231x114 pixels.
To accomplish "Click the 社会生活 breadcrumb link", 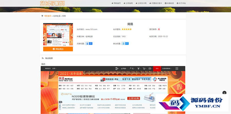I will (57, 16).
